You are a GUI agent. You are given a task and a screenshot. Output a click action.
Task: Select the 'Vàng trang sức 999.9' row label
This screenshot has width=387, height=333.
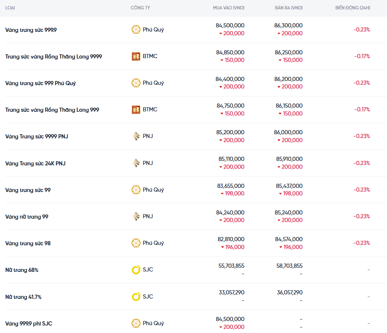pyautogui.click(x=31, y=30)
